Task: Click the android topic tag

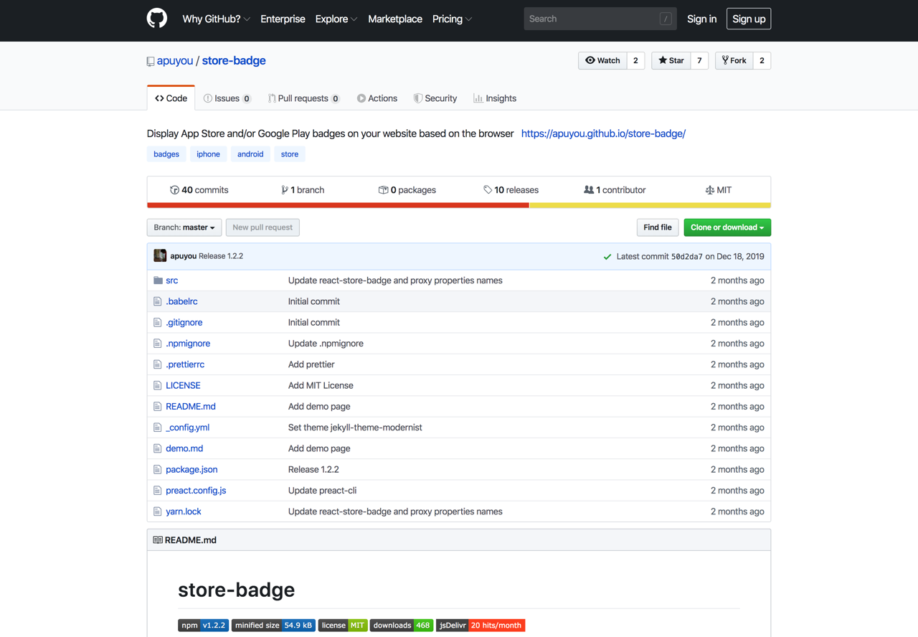Action: (250, 154)
